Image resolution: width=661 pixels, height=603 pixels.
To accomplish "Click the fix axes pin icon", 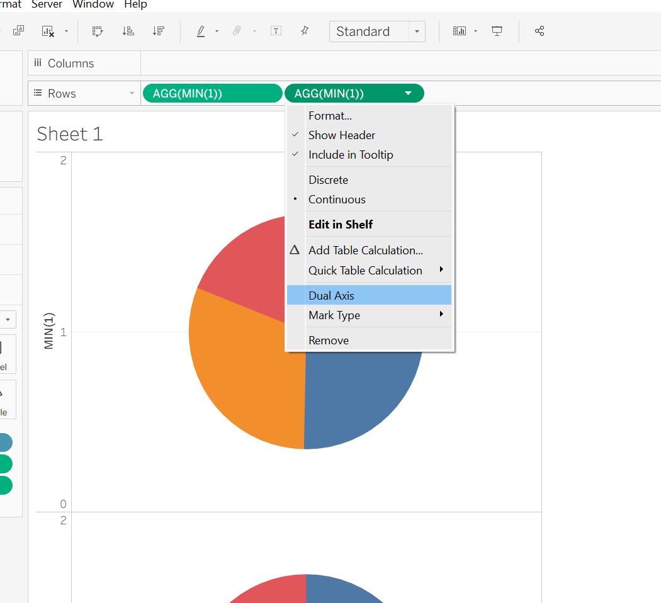I will point(305,31).
